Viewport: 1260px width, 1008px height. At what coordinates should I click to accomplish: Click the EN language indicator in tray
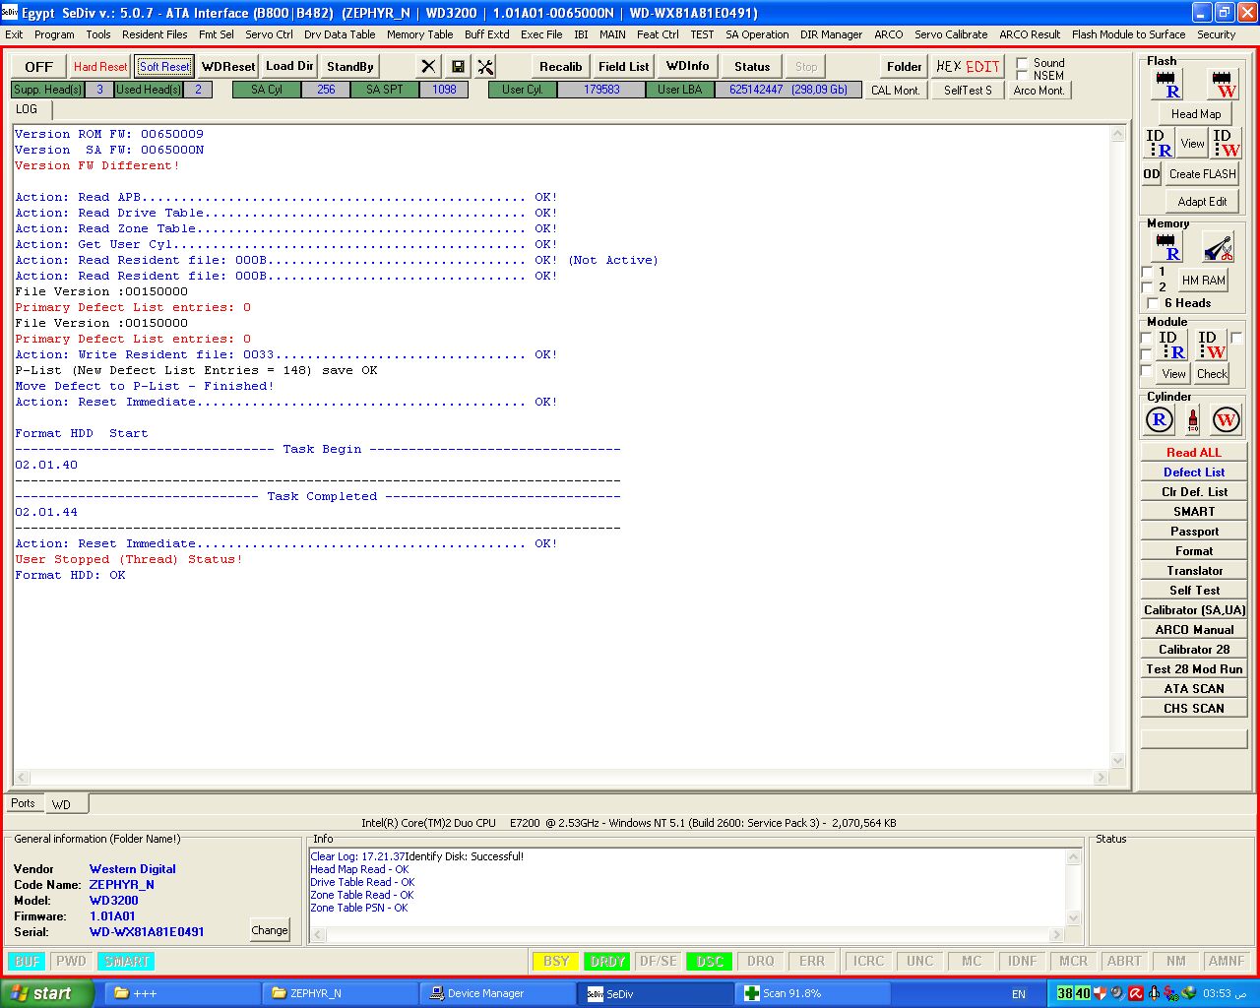(x=1019, y=994)
